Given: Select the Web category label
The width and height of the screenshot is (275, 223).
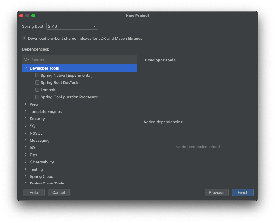Looking at the screenshot, I should tap(34, 104).
